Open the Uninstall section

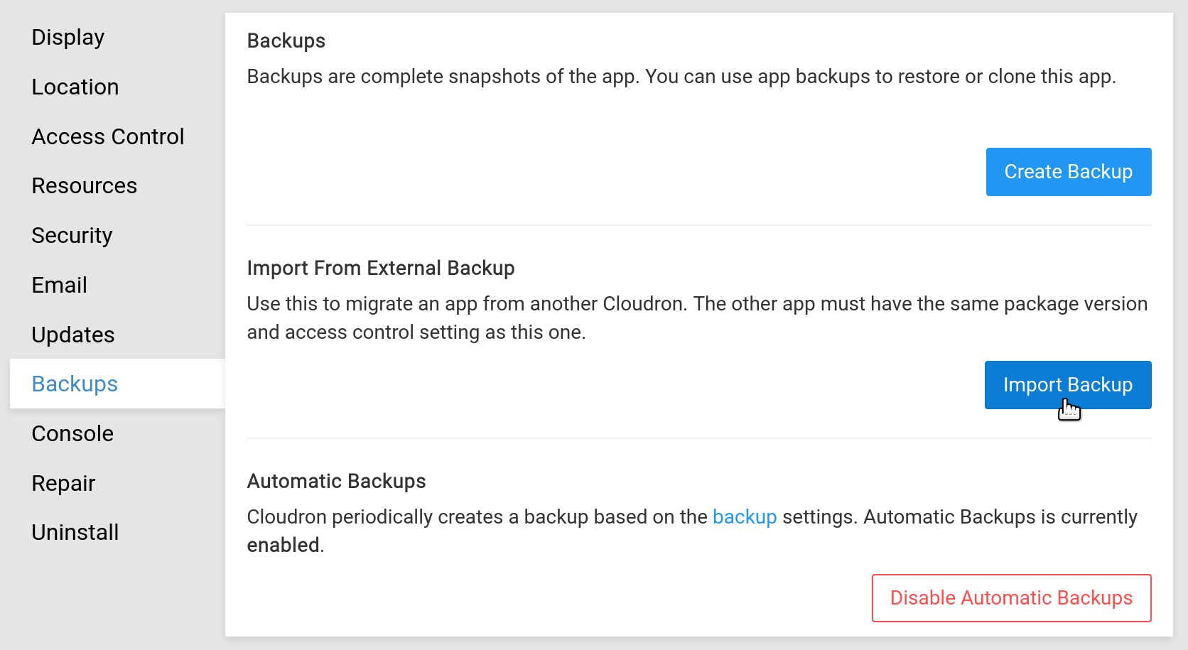point(75,532)
